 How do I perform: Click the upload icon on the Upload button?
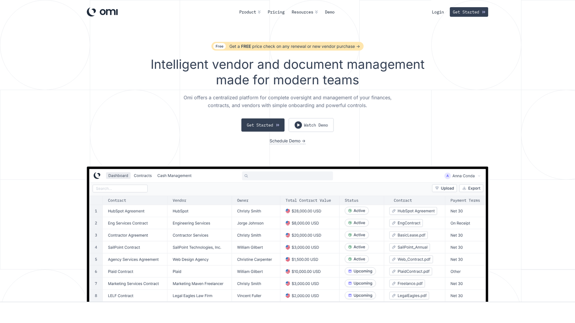(x=437, y=188)
